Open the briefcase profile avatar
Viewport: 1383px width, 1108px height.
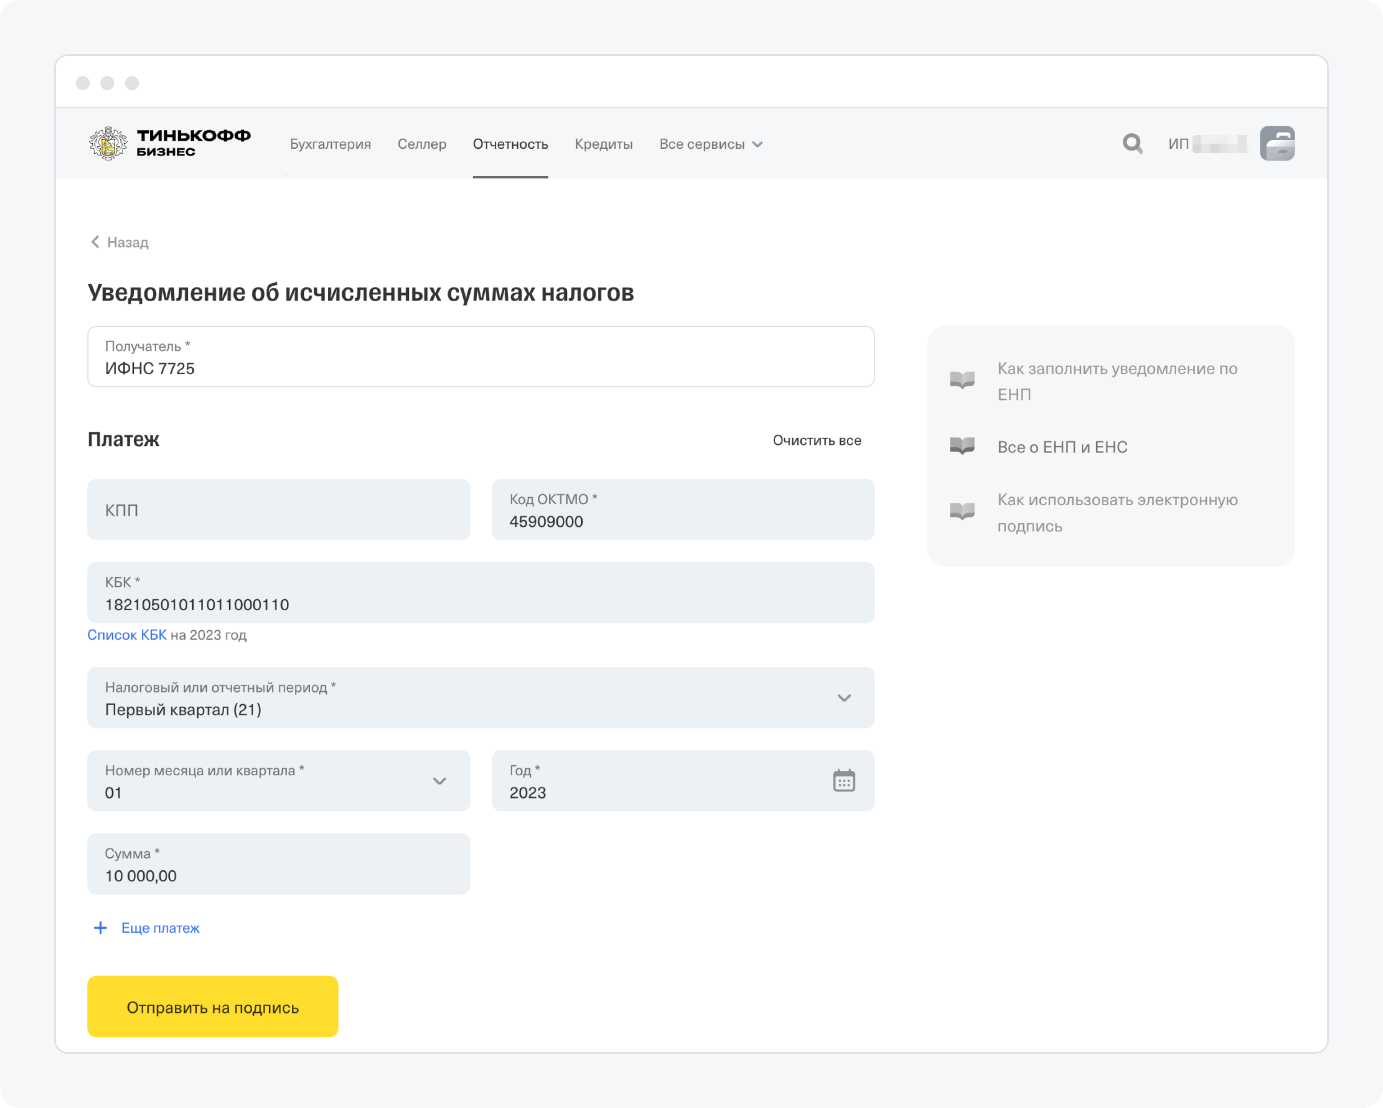(x=1277, y=143)
